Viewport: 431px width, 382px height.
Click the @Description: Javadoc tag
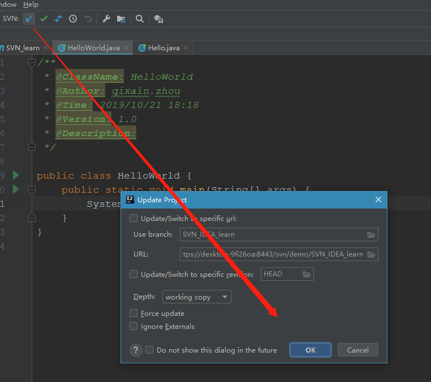click(96, 133)
